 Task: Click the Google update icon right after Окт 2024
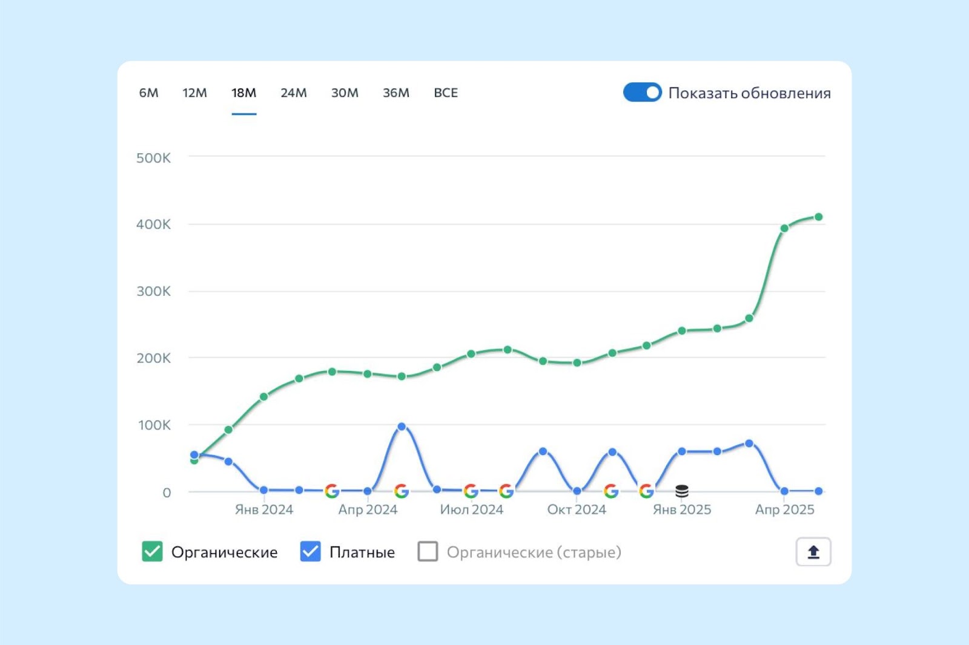[x=611, y=491]
